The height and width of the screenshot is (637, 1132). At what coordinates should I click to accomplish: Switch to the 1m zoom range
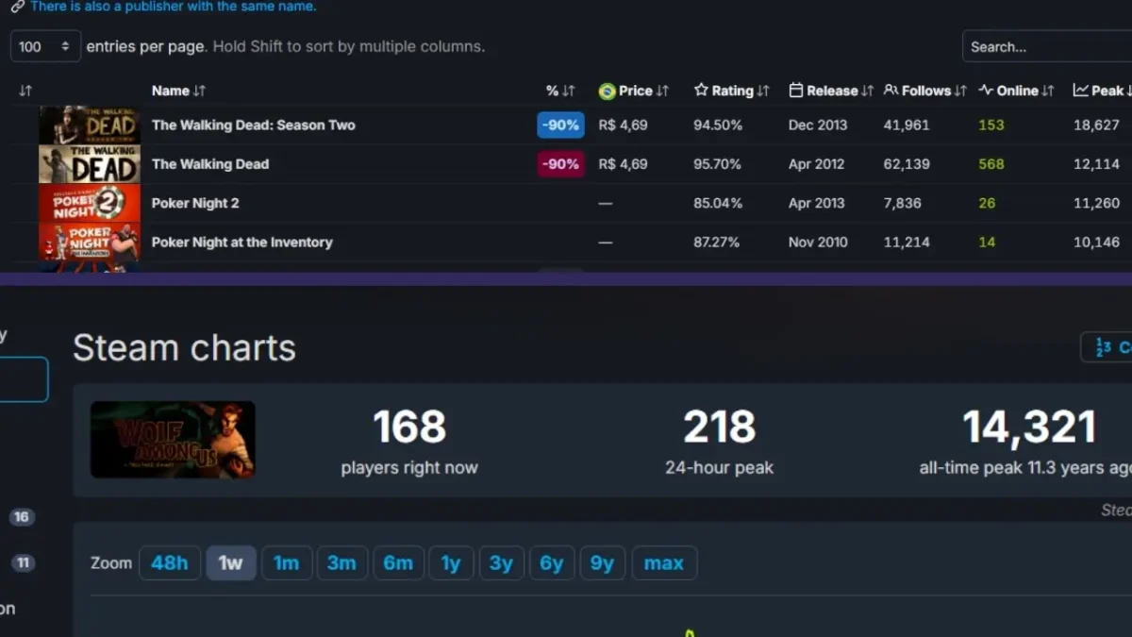pos(287,562)
